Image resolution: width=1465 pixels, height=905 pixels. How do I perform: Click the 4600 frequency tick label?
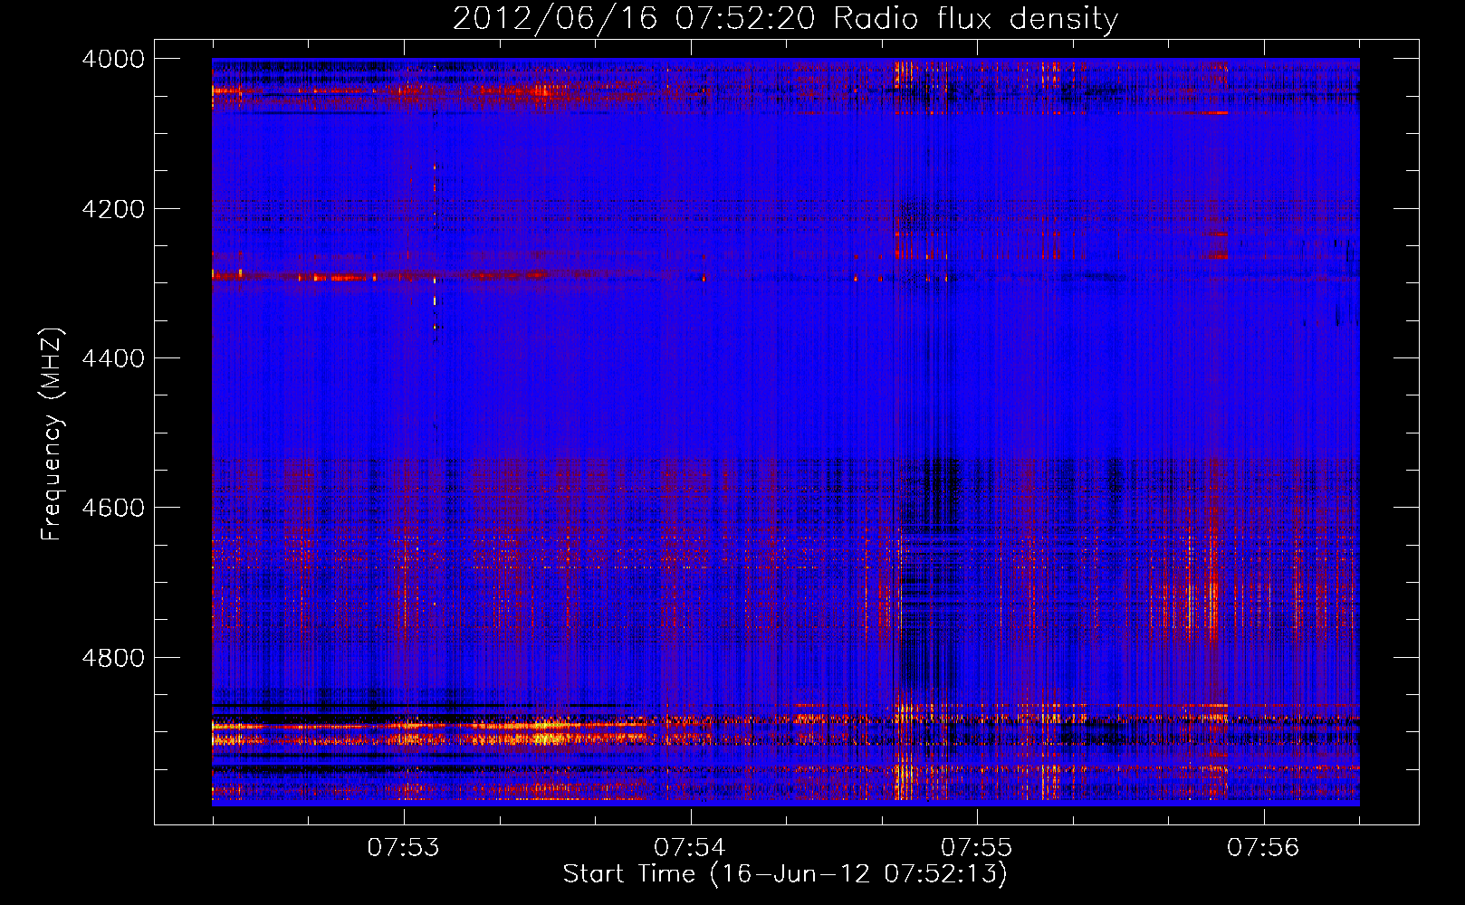[113, 508]
